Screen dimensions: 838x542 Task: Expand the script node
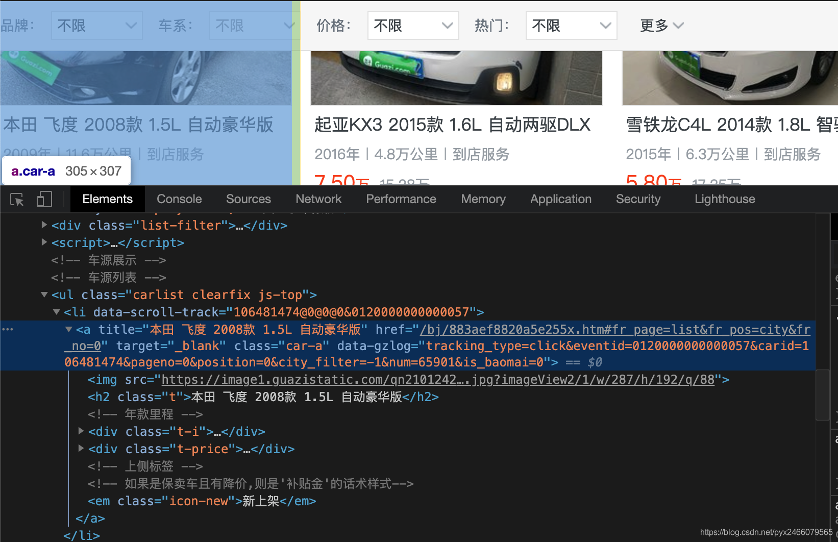tap(44, 242)
